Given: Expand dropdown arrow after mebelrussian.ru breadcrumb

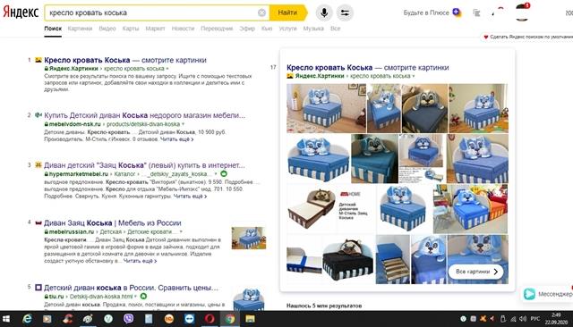Looking at the screenshot, I should (x=181, y=232).
